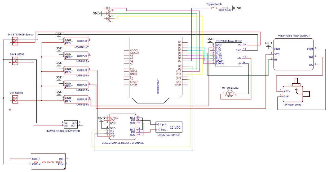Screen dimensions: 328x172
Task: Select the 24V BTS7960B Source connector symbol
Action: 15,41
